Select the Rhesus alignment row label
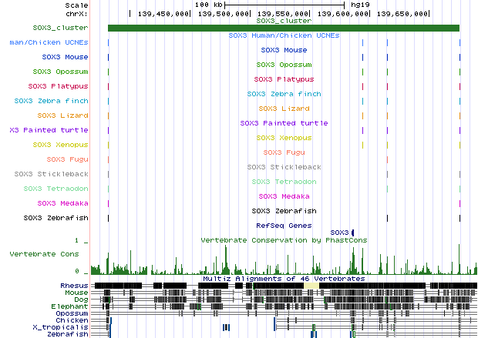This screenshot has height=338, width=478. point(74,286)
